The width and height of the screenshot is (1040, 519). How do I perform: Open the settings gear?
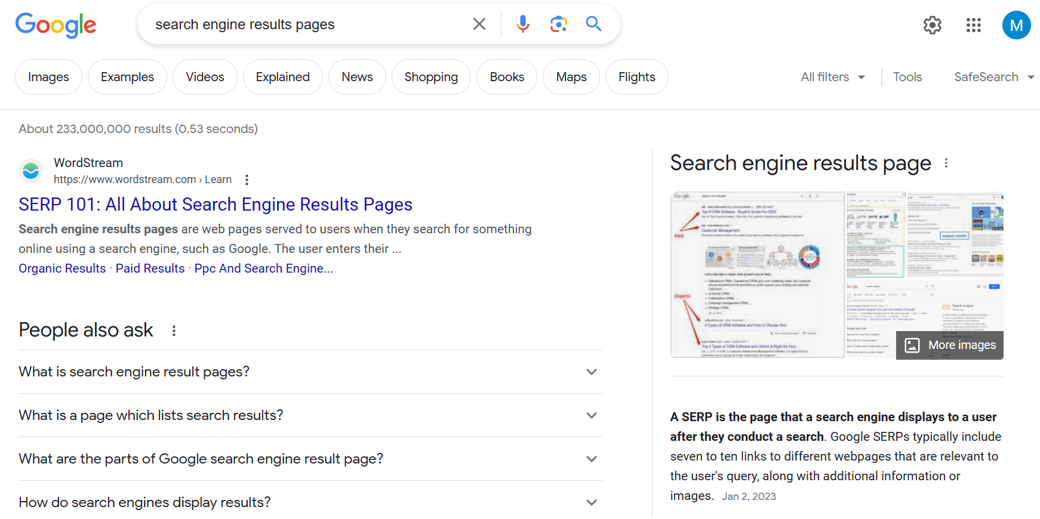click(933, 25)
